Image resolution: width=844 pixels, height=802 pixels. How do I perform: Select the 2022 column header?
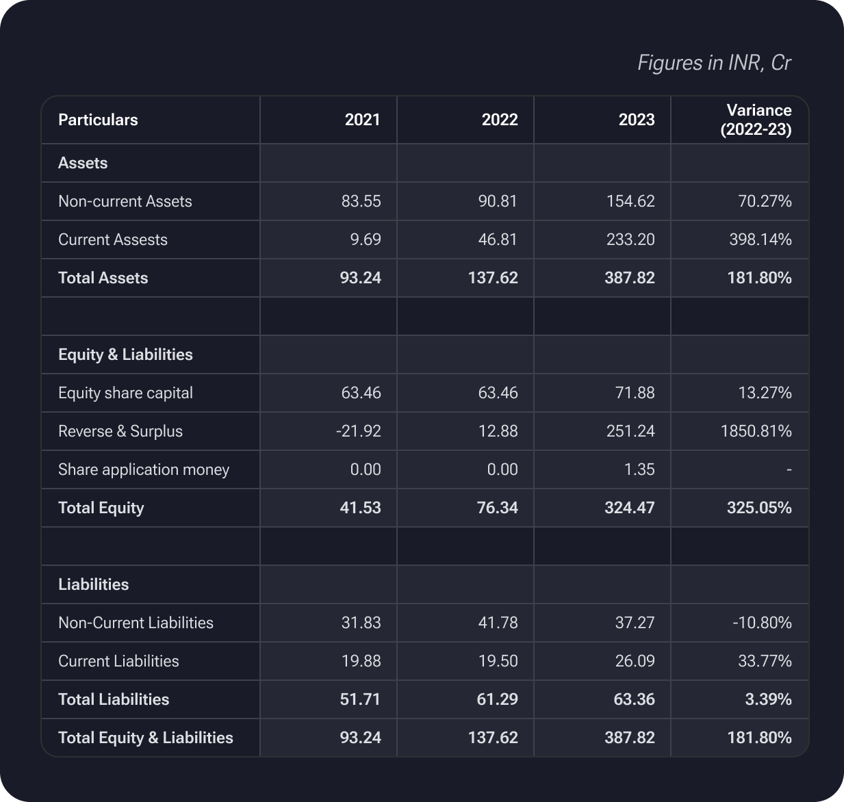(499, 120)
